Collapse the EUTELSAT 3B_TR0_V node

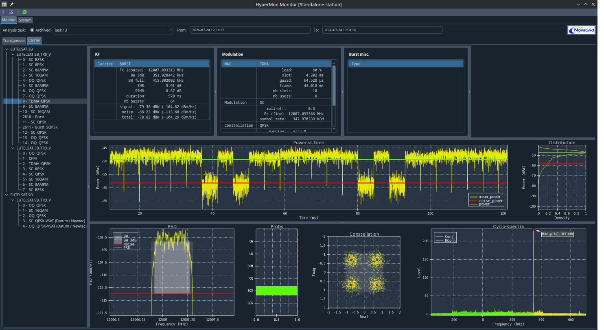(13, 54)
